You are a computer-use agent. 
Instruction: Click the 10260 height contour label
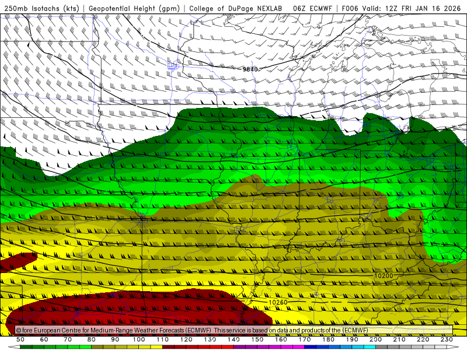278,302
